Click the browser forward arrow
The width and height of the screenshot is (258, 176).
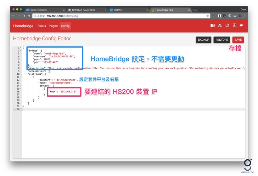click(x=18, y=16)
